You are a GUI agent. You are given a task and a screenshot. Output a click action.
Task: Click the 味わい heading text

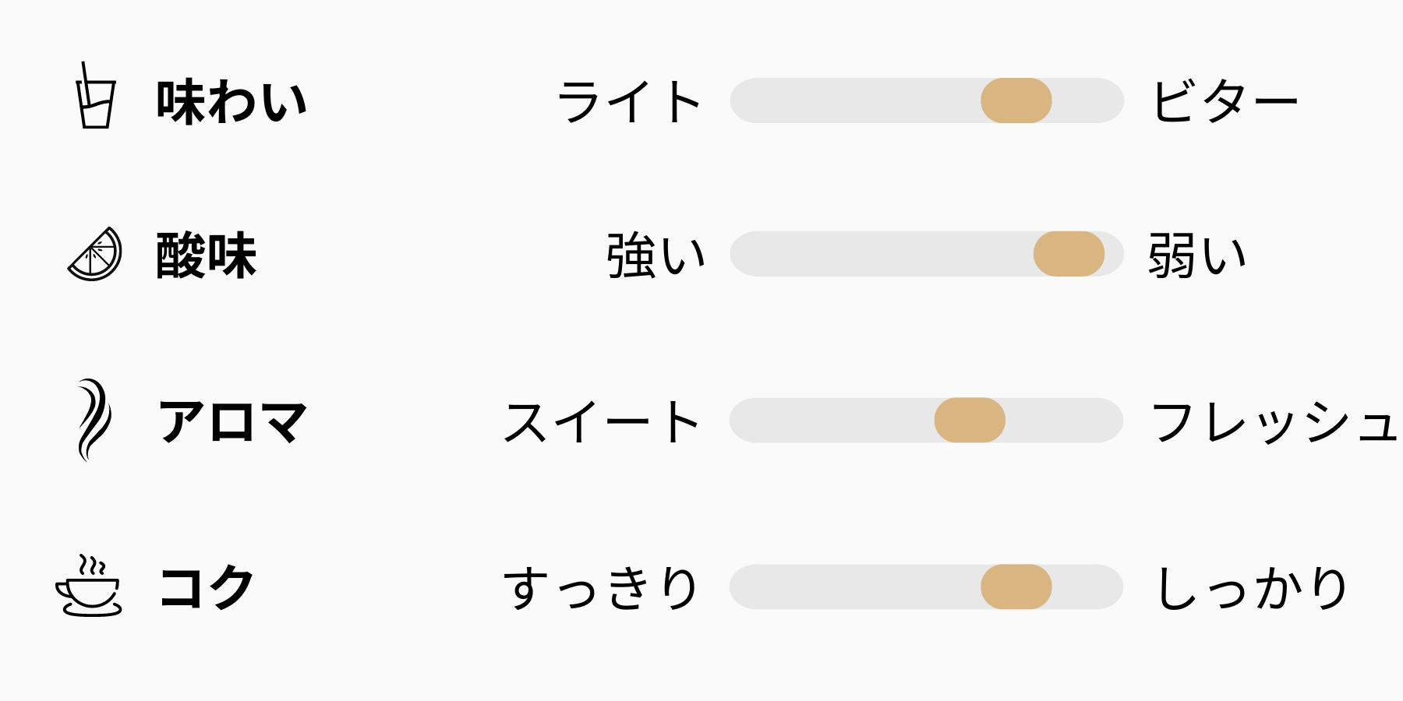pos(231,102)
